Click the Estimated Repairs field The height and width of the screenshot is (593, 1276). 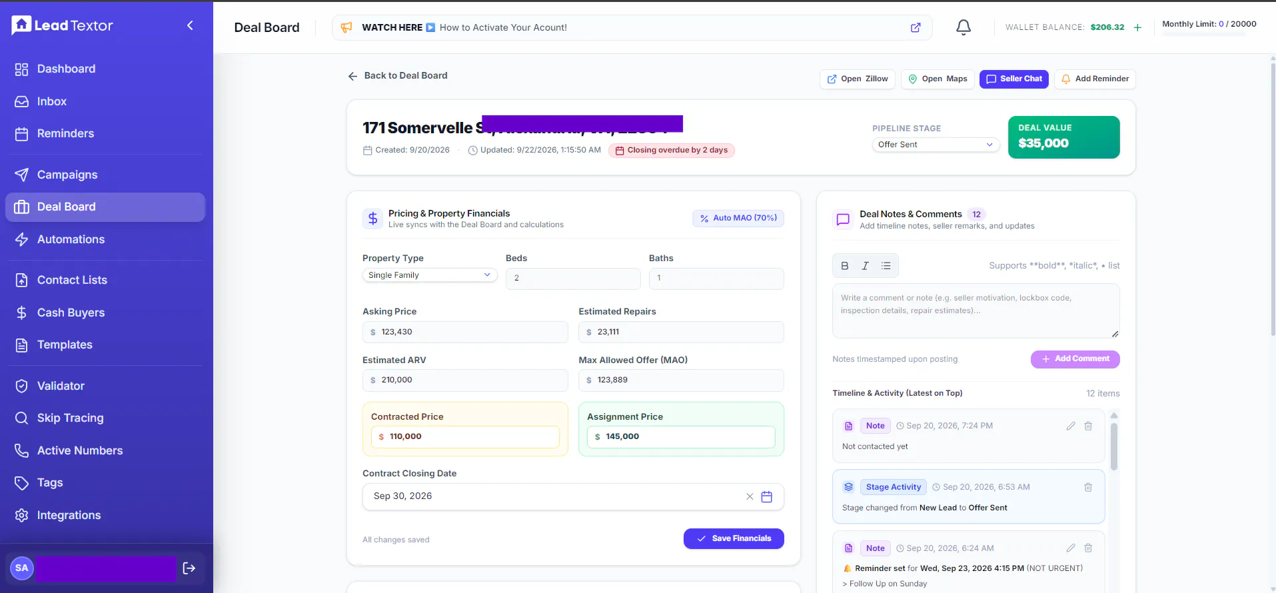click(x=681, y=332)
